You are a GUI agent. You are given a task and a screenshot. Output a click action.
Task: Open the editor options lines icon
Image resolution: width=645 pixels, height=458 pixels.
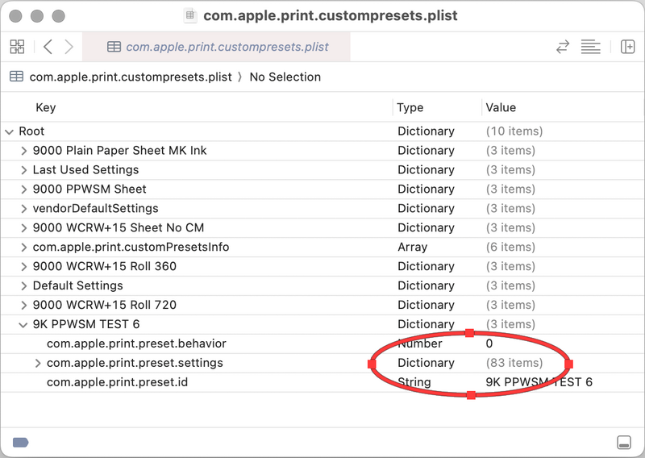pyautogui.click(x=591, y=47)
